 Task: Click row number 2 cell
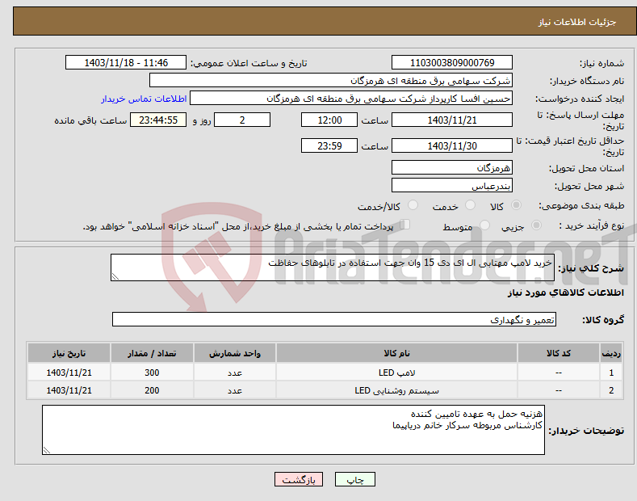coord(611,390)
